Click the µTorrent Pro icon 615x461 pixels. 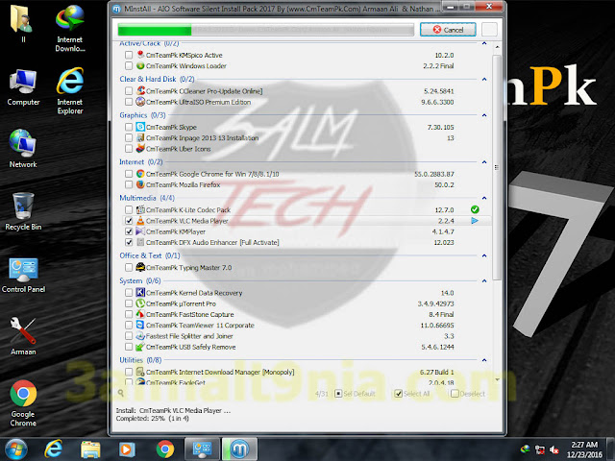[x=140, y=303]
